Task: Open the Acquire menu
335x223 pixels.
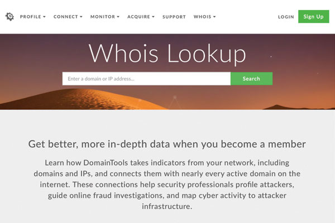Action: 138,17
